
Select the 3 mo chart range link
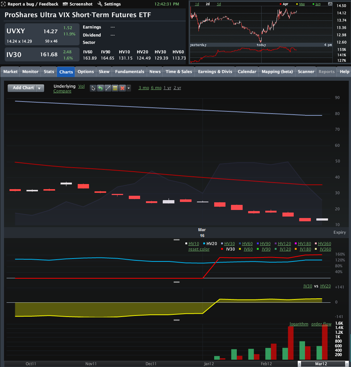pos(144,88)
